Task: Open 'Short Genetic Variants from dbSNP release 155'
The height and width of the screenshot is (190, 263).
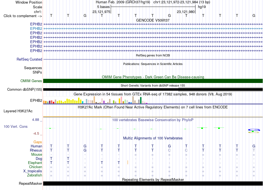Action: pyautogui.click(x=153, y=85)
